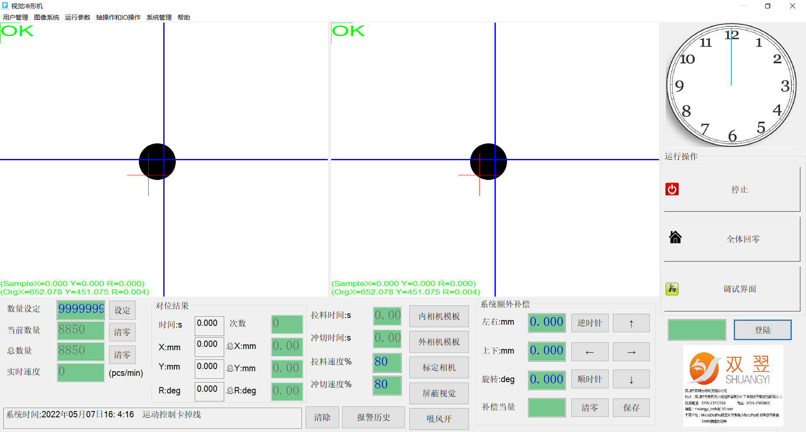This screenshot has height=432, width=806.
Task: Click the 数量设定 quantity input field
Action: [81, 310]
